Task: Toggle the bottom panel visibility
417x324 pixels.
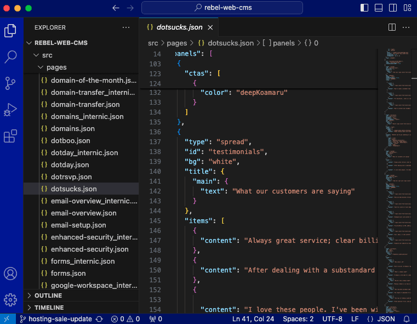Action: (379, 8)
